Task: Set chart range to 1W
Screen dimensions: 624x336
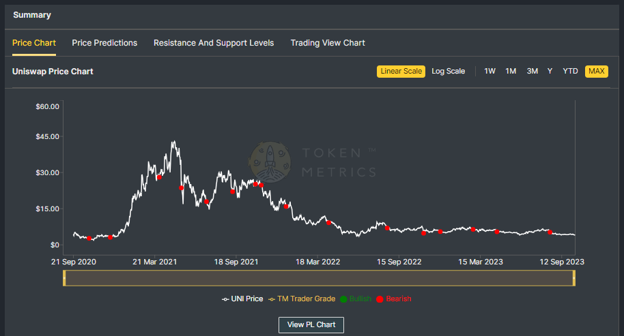Action: coord(490,72)
